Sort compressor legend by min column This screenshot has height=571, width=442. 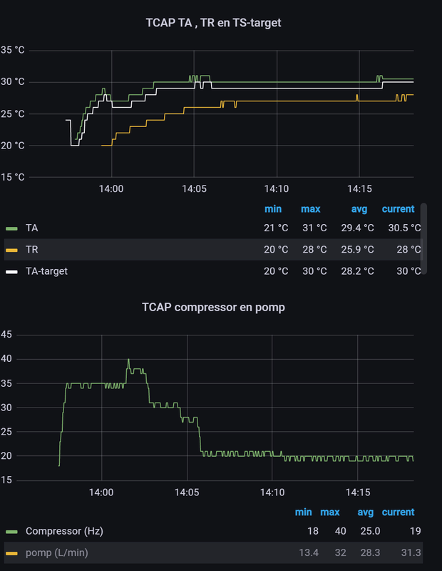(x=304, y=512)
